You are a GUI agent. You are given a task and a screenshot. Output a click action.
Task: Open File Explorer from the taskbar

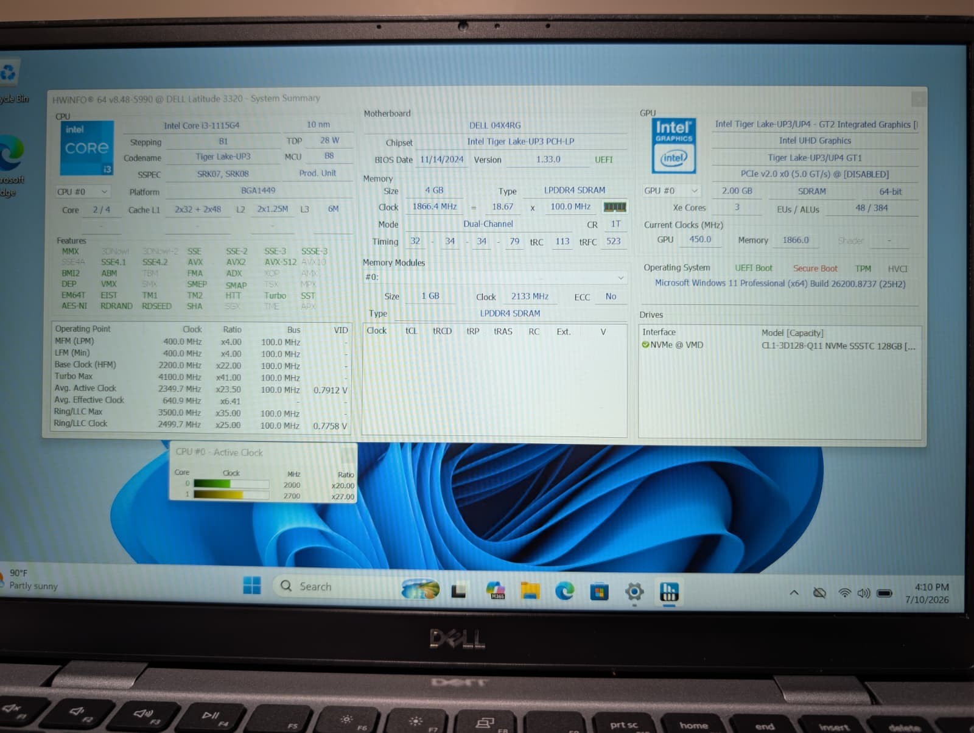530,591
